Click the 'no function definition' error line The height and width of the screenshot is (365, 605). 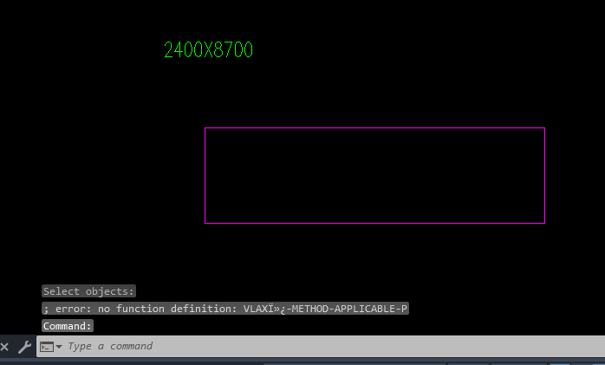(x=224, y=309)
